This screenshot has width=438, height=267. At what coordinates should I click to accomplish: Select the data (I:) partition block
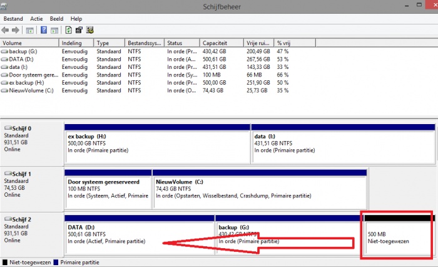tap(343, 144)
